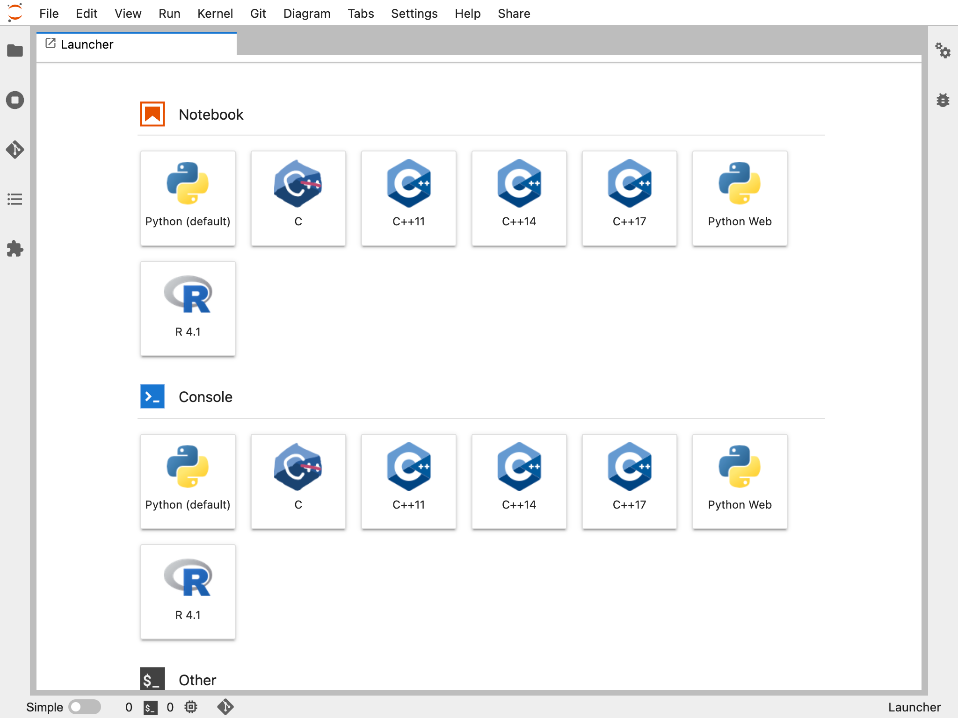The height and width of the screenshot is (718, 958).
Task: Create a C++14 notebook
Action: (x=519, y=198)
